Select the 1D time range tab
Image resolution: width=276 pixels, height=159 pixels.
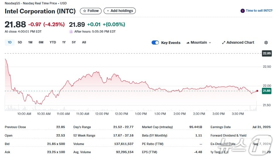pyautogui.click(x=10, y=42)
